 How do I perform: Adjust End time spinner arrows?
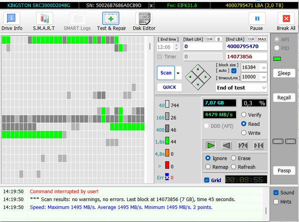point(176,47)
